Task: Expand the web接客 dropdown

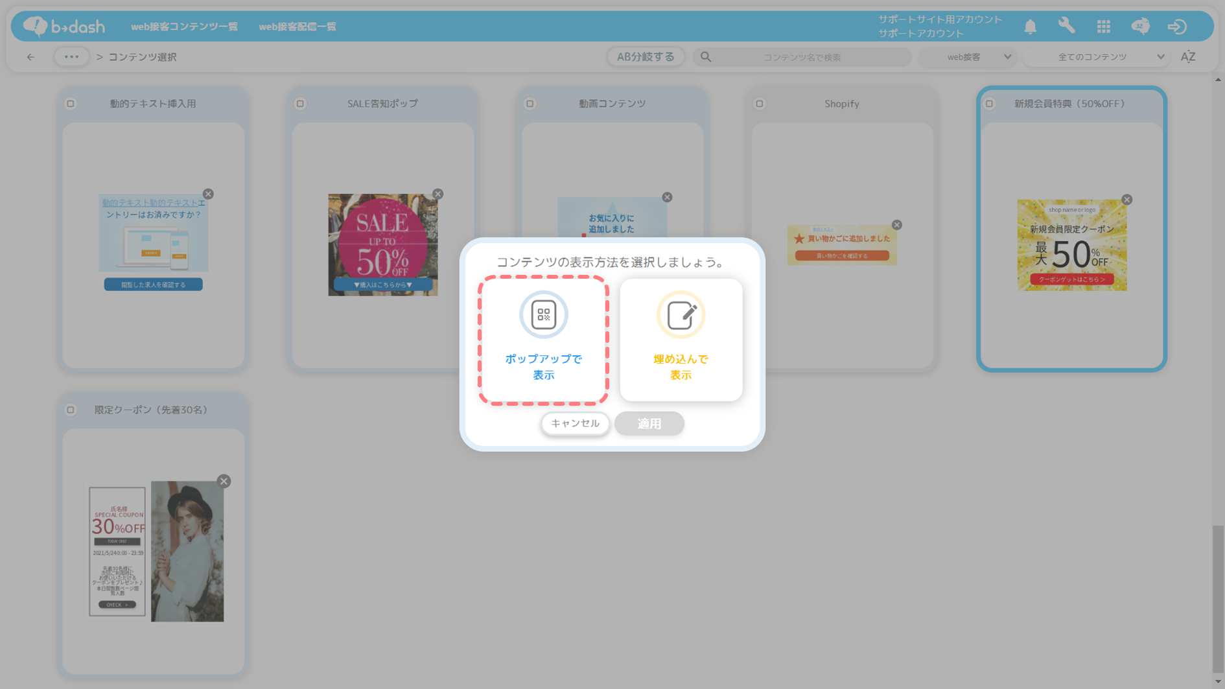Action: [x=968, y=57]
